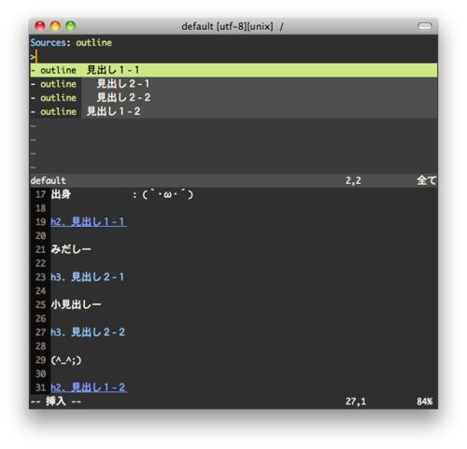Click heading 'h3. 見出し 2 - 1' on line 23
467x449 pixels.
pyautogui.click(x=88, y=277)
